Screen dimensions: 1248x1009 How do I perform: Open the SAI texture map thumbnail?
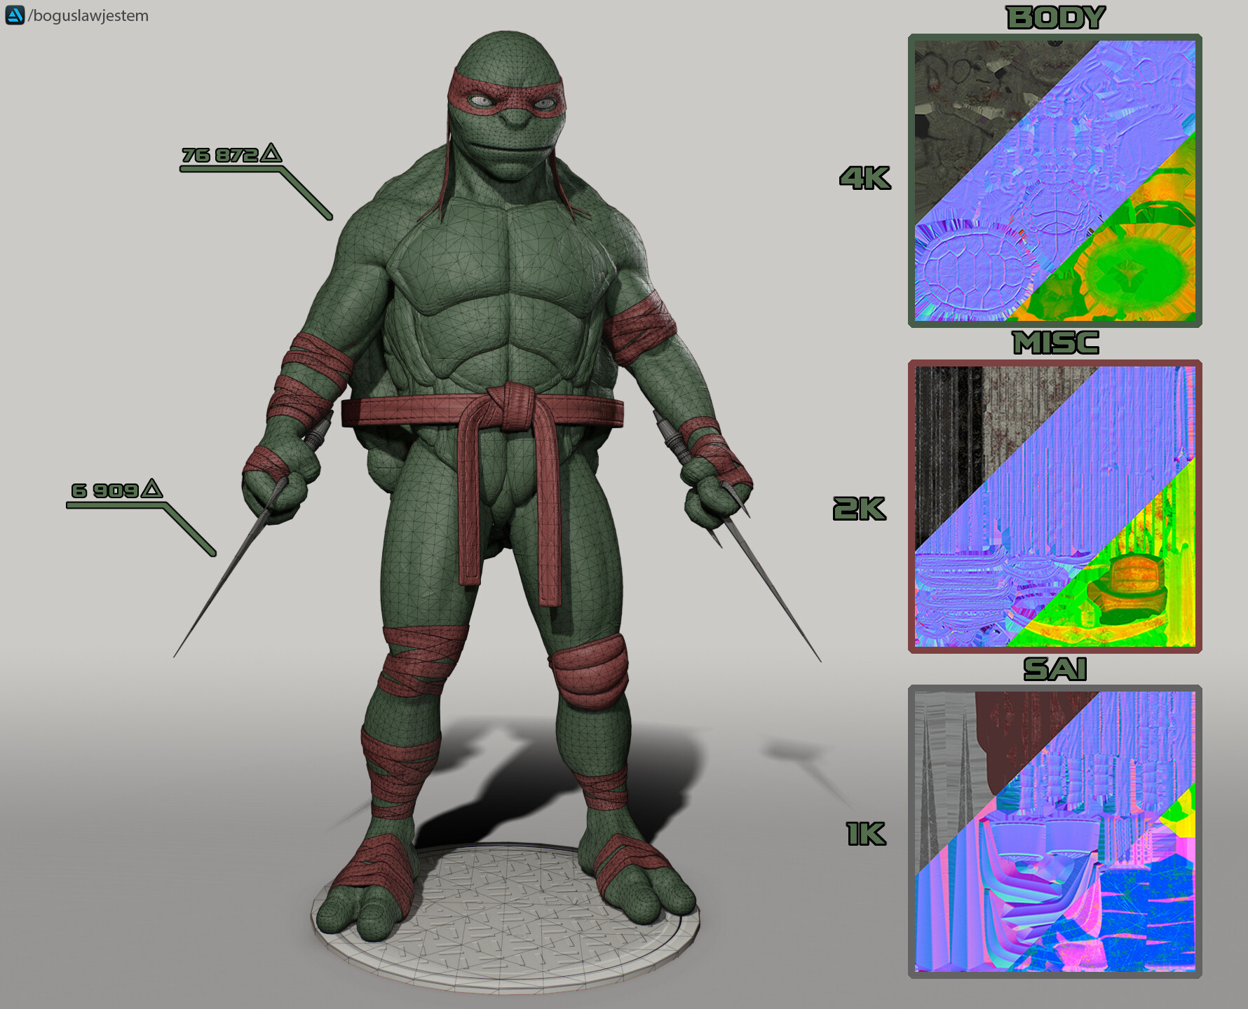(1055, 832)
